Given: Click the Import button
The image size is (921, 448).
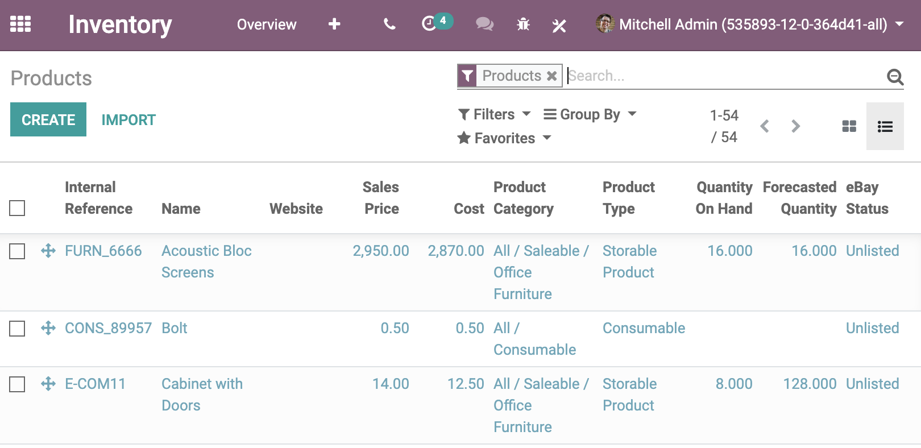Looking at the screenshot, I should coord(128,120).
